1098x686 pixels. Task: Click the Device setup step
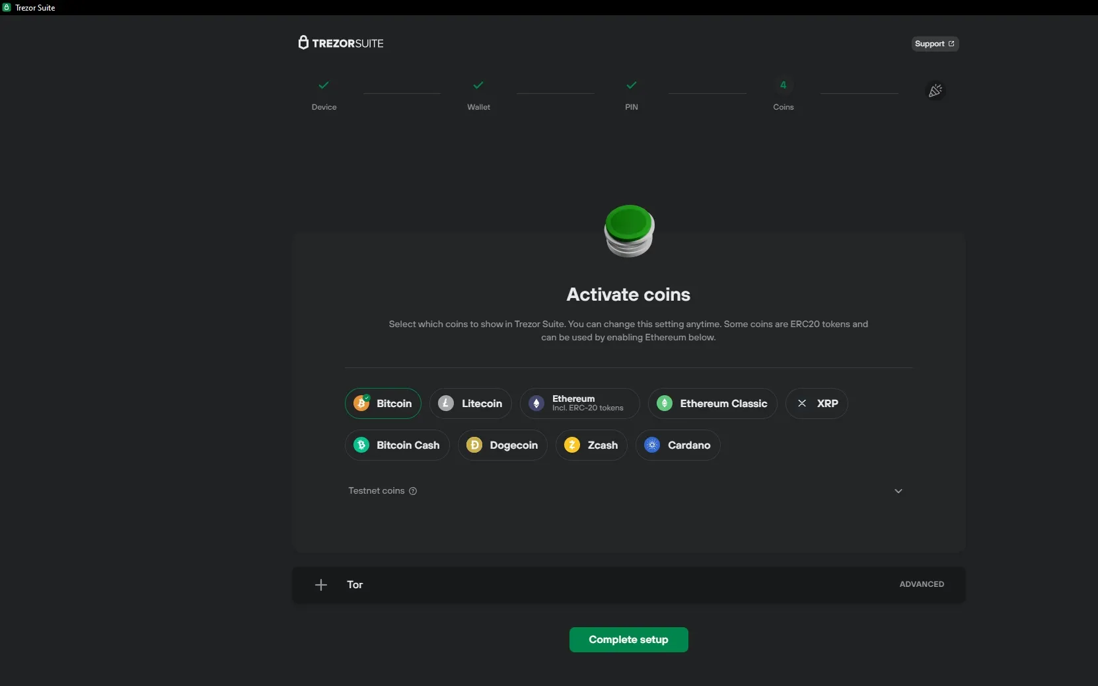tap(323, 96)
